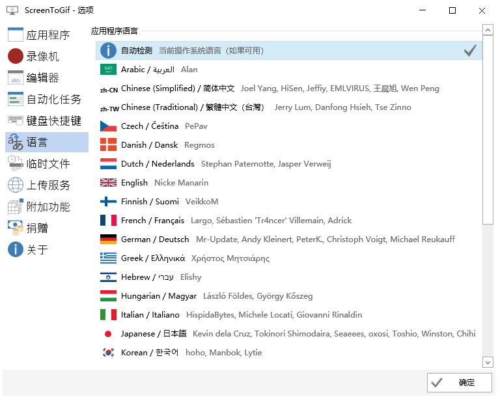This screenshot has height=397, width=498.
Task: Click the vertical scrollbar thumb
Action: coord(488,130)
